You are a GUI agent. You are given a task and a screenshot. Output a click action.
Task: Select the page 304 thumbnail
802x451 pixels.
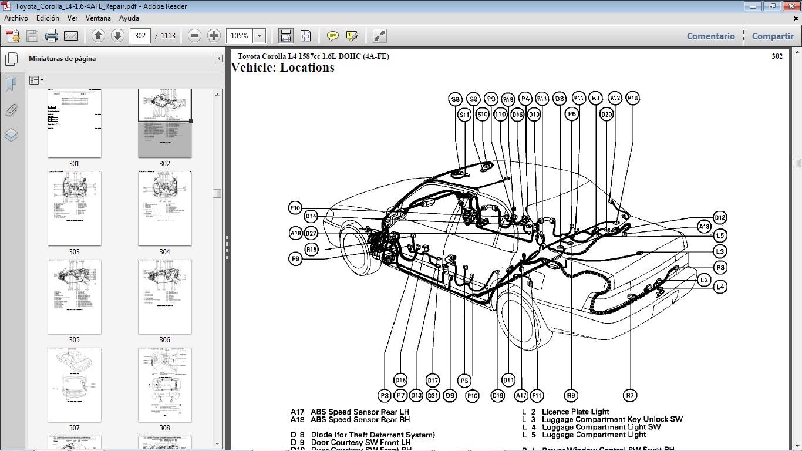pos(165,208)
